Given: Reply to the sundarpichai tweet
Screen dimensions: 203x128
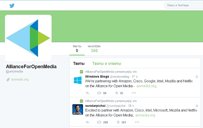Looking at the screenshot, I should [x=87, y=122].
